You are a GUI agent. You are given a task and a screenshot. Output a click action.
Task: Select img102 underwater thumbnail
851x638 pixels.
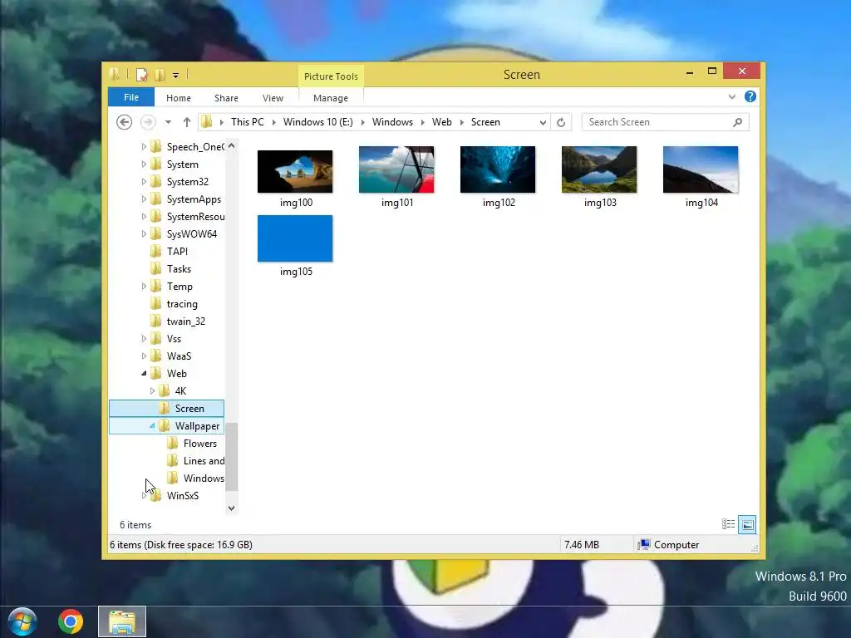(498, 169)
